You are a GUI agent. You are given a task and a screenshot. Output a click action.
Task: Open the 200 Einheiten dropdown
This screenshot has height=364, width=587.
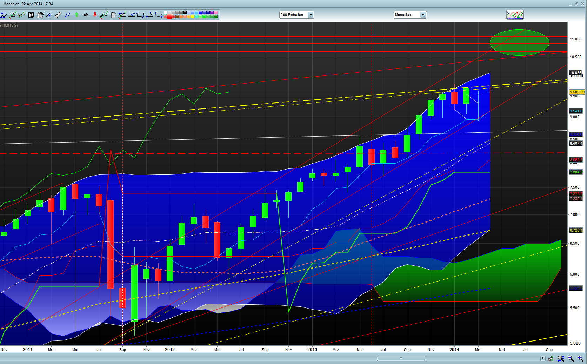(x=296, y=15)
